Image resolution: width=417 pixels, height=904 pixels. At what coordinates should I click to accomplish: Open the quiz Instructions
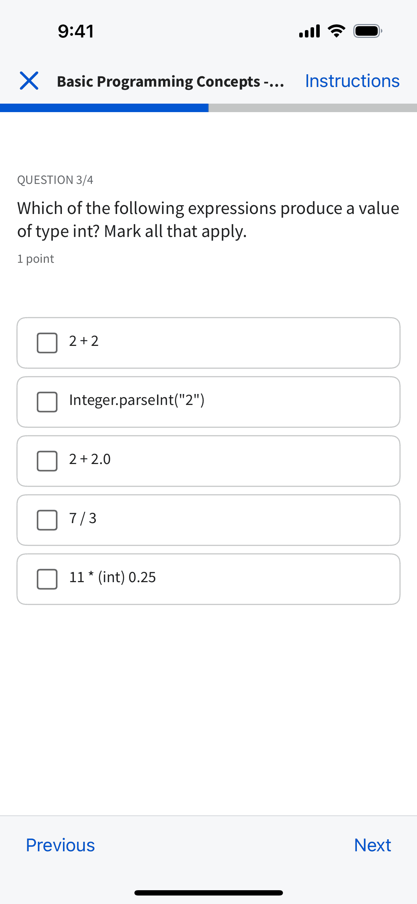point(352,81)
